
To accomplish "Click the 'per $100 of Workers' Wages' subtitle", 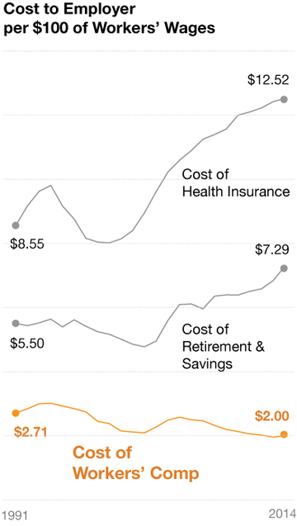I will tap(109, 28).
